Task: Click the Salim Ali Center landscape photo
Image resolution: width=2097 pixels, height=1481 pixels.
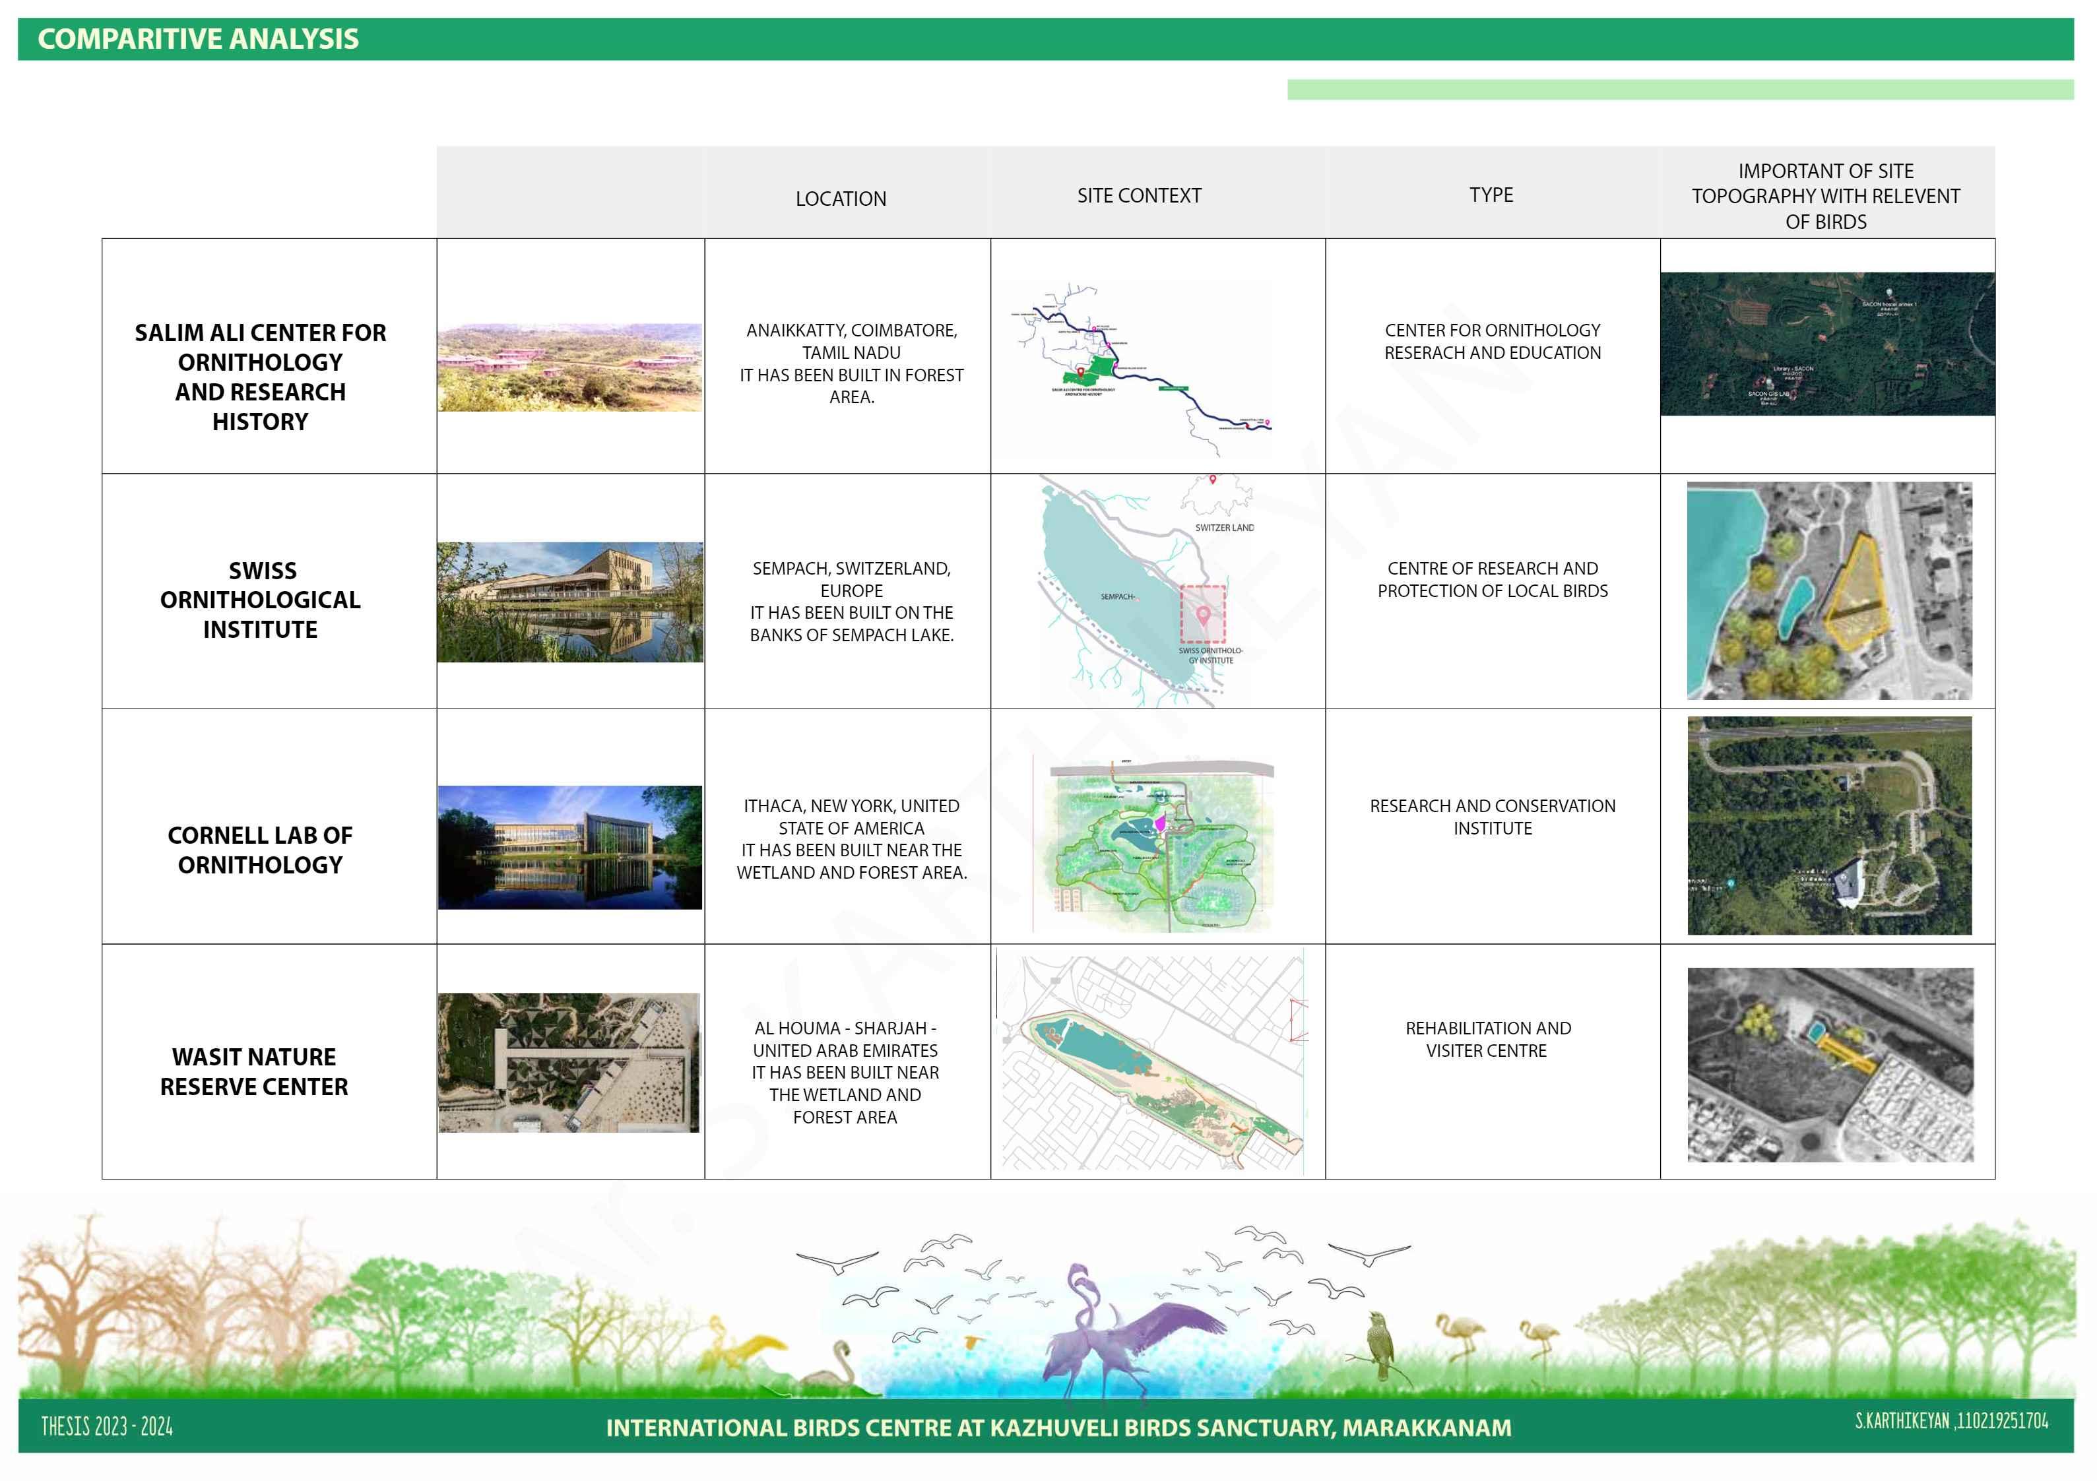Action: pos(570,367)
